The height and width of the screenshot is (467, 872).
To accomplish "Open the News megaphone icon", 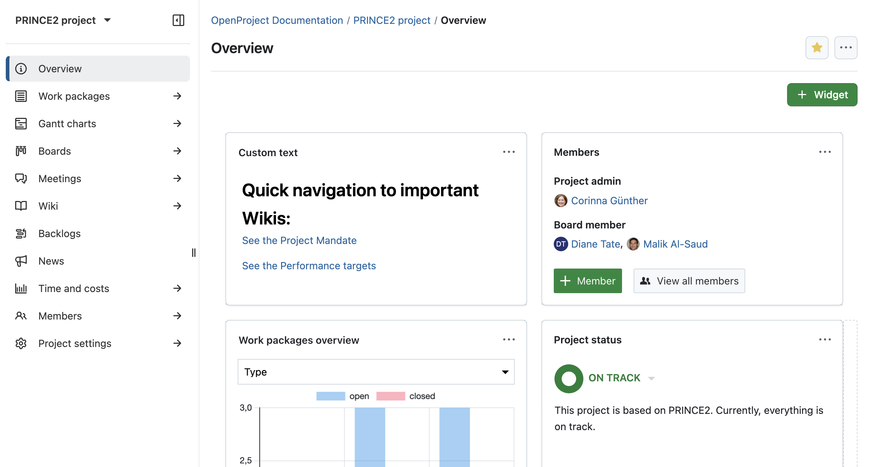I will (x=21, y=261).
